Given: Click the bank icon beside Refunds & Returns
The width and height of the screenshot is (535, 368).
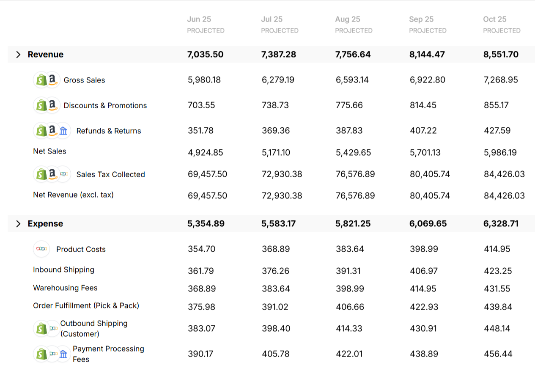Looking at the screenshot, I should coord(63,131).
